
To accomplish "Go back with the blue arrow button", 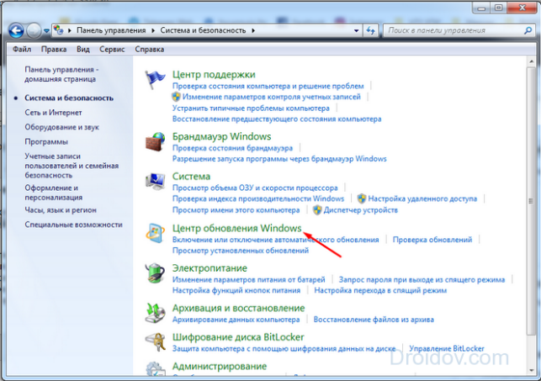I will 16,30.
